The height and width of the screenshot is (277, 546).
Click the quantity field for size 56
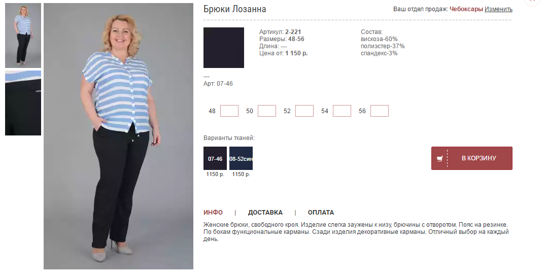click(x=380, y=111)
